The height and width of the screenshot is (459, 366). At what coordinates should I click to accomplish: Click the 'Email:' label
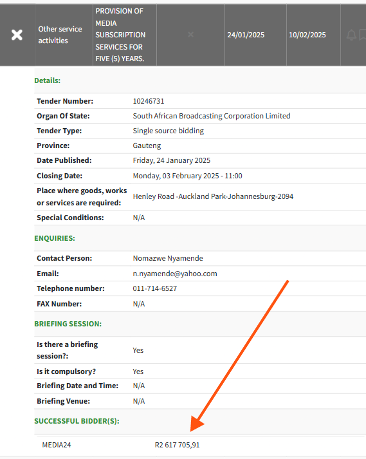48,274
